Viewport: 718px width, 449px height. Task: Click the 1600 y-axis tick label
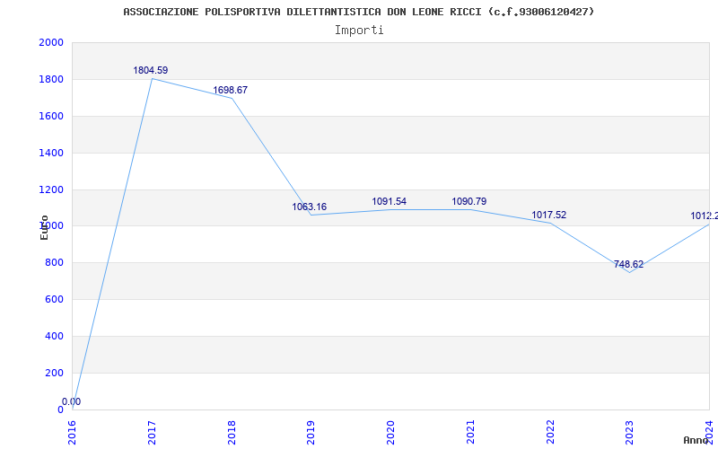click(x=51, y=116)
